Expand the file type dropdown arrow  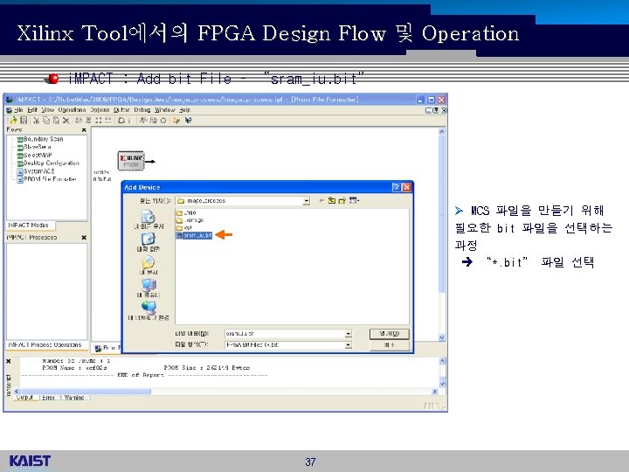(x=349, y=344)
